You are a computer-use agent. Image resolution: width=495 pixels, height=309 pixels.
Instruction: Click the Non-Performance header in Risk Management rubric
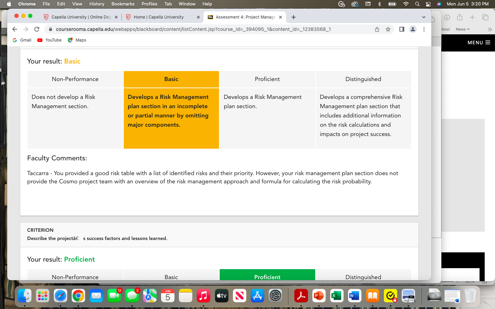click(x=75, y=79)
